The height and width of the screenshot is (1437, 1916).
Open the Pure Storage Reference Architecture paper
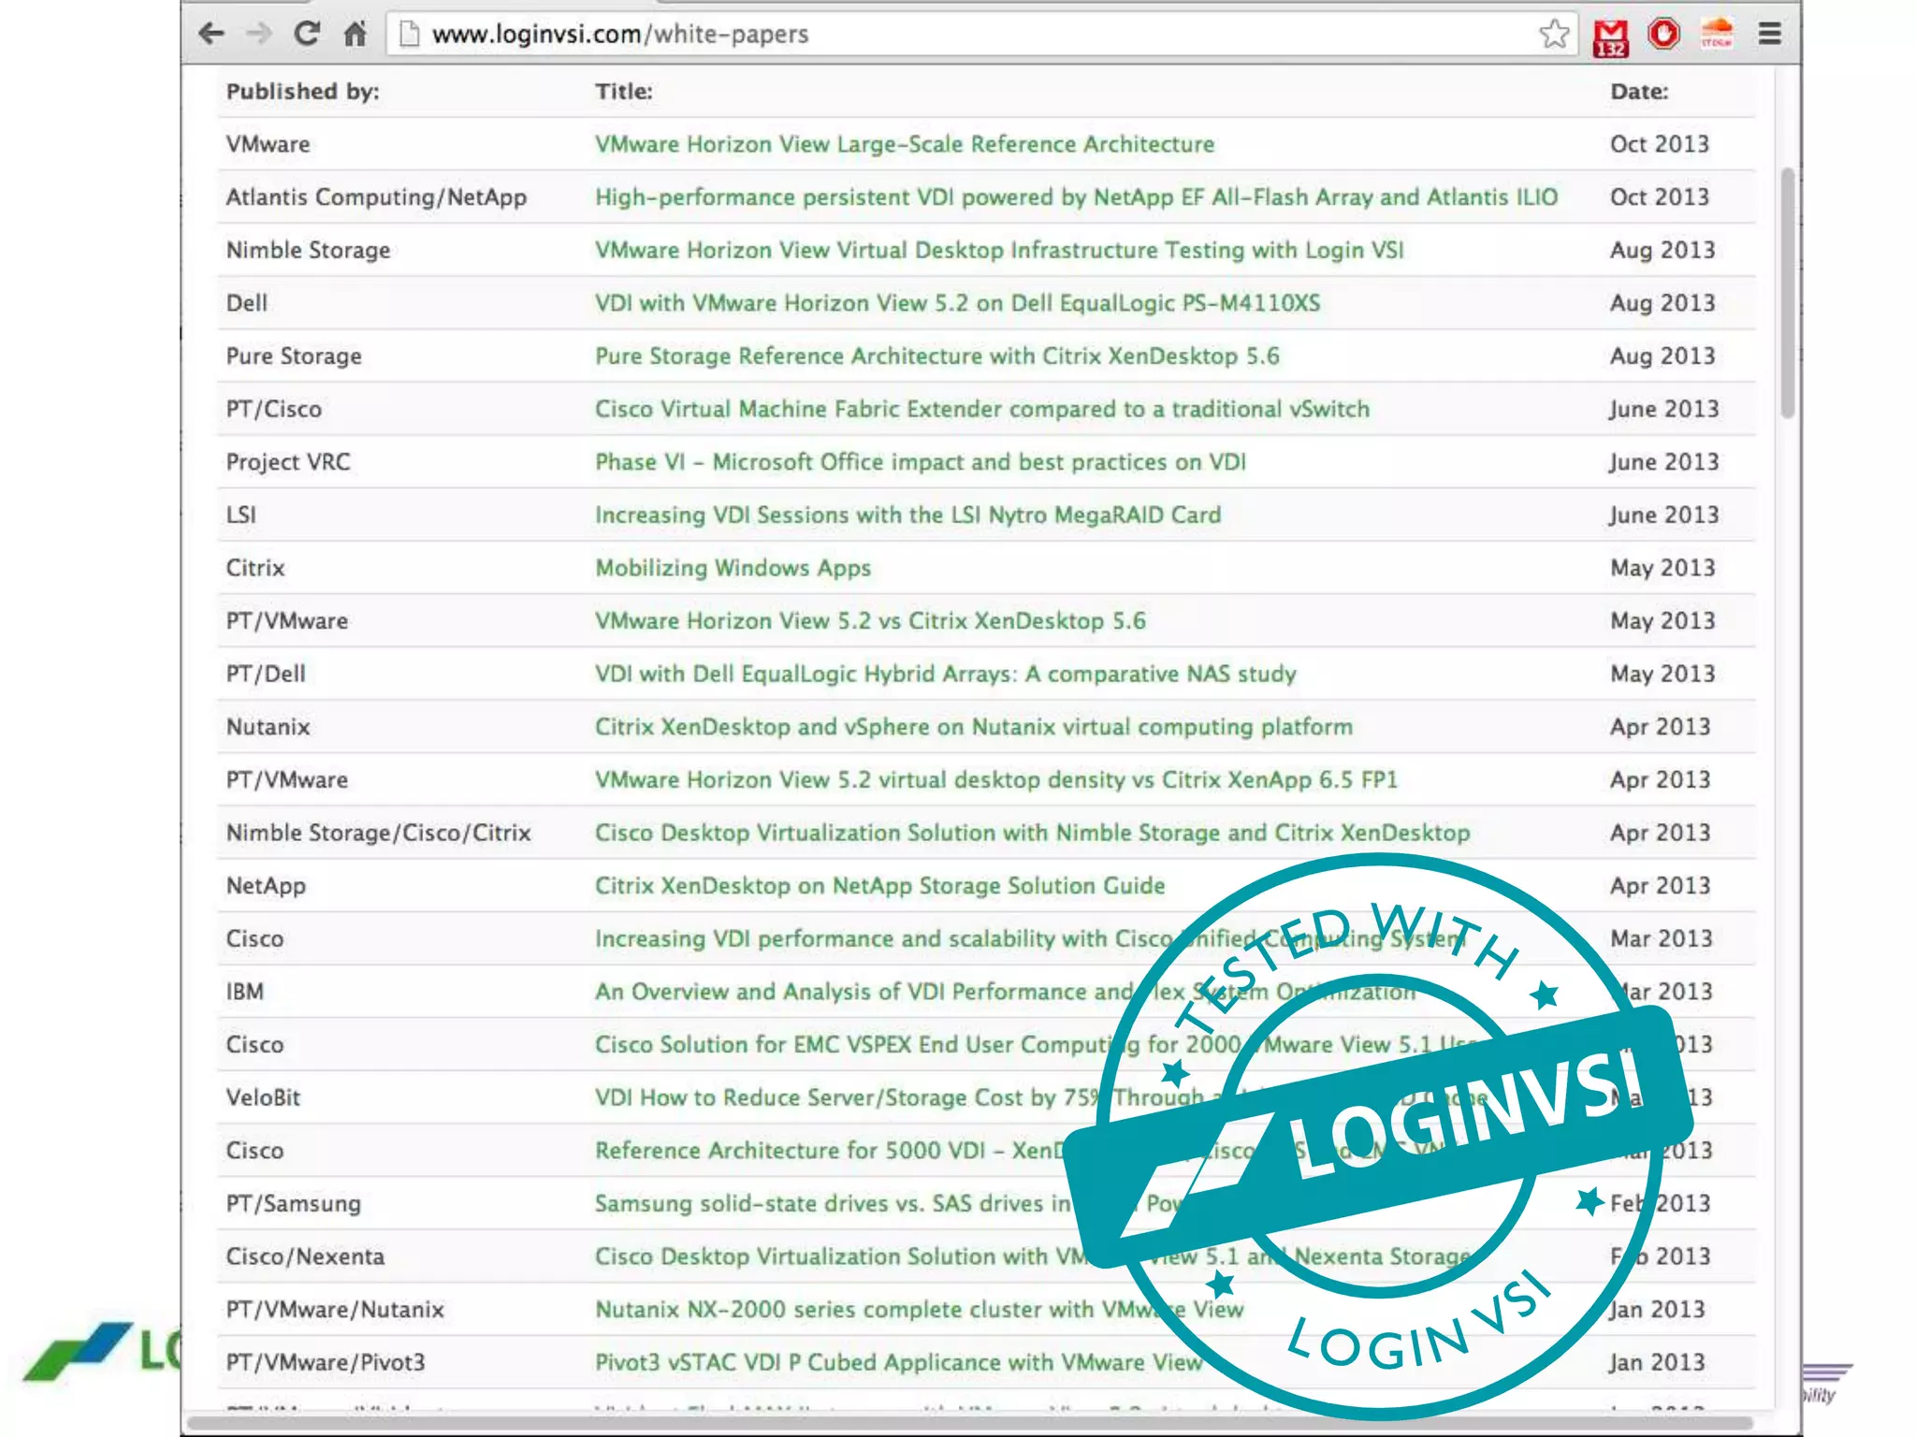click(x=936, y=356)
